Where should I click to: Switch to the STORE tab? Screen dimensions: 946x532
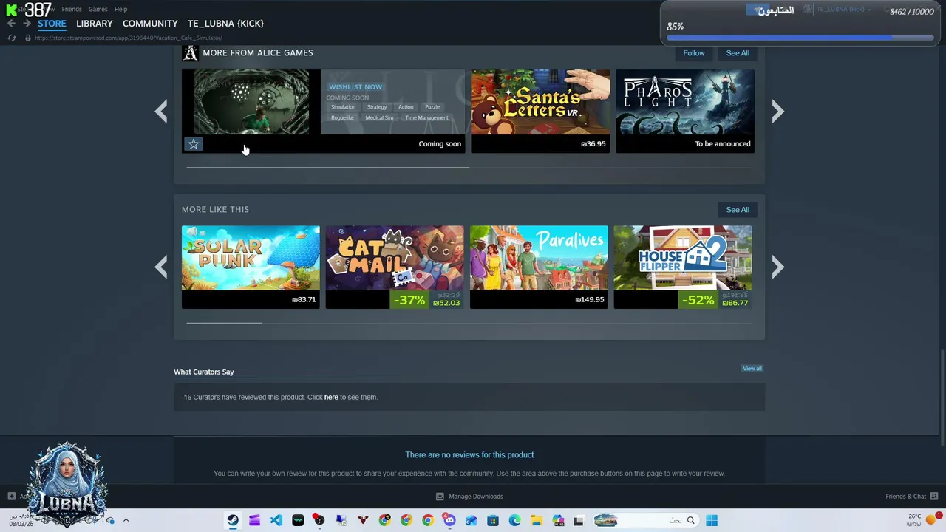point(52,24)
